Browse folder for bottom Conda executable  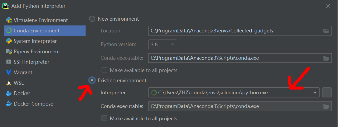click(326, 106)
